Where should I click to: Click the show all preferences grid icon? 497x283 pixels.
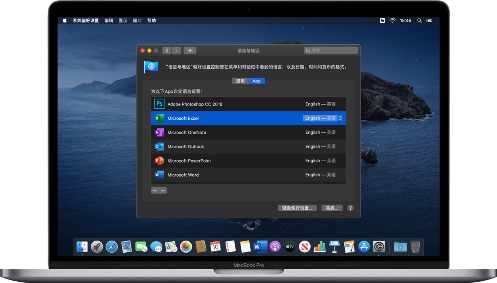tap(190, 50)
